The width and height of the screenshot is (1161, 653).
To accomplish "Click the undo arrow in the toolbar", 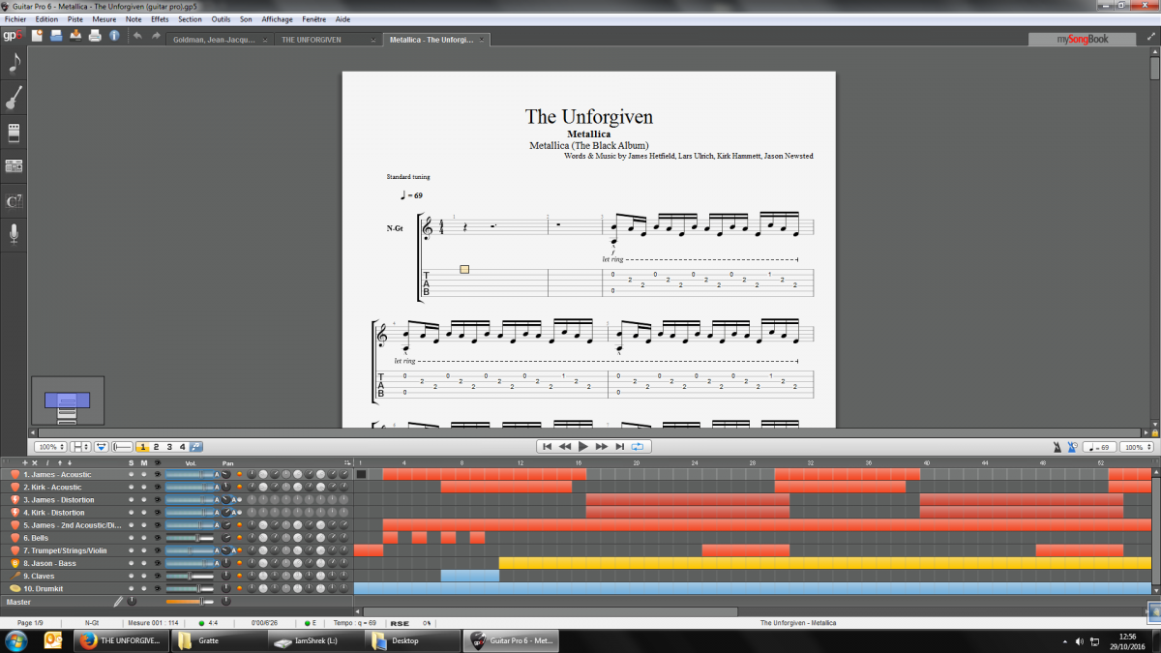I will click(137, 36).
